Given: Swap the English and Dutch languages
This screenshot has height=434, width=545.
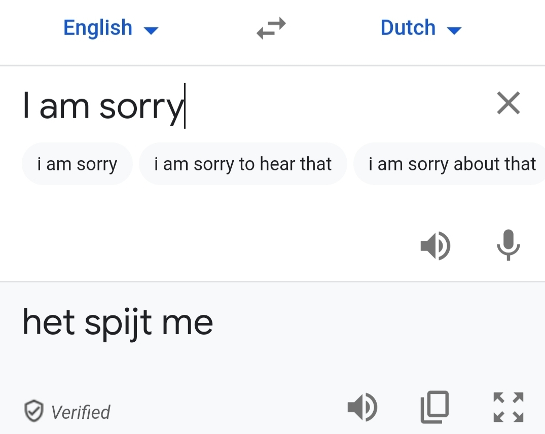Looking at the screenshot, I should 271,28.
